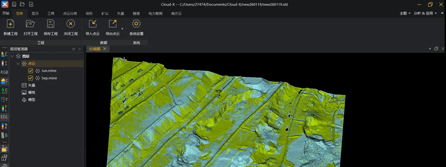The image size is (446, 167).
Task: Click the quick-access new file icon in title bar
Action: click(x=31, y=4)
